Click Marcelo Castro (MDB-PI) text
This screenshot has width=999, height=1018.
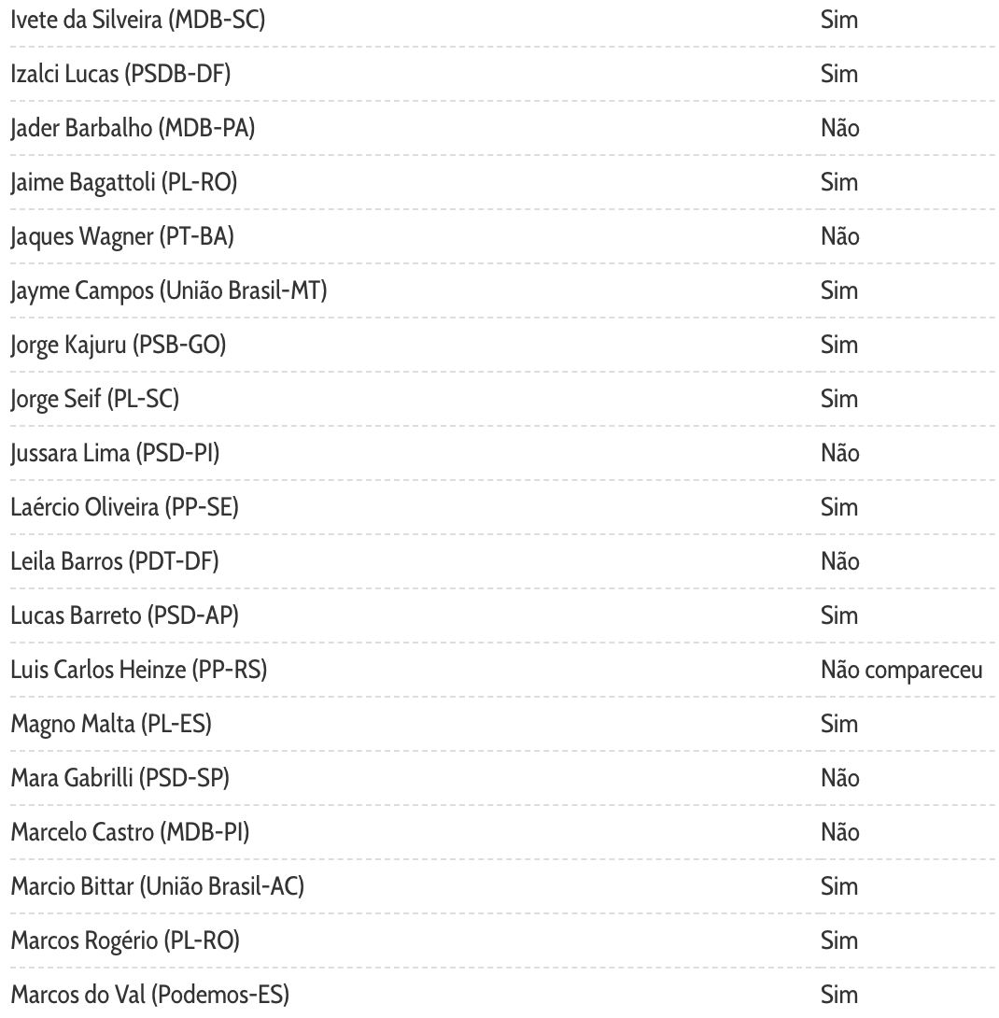coord(130,832)
